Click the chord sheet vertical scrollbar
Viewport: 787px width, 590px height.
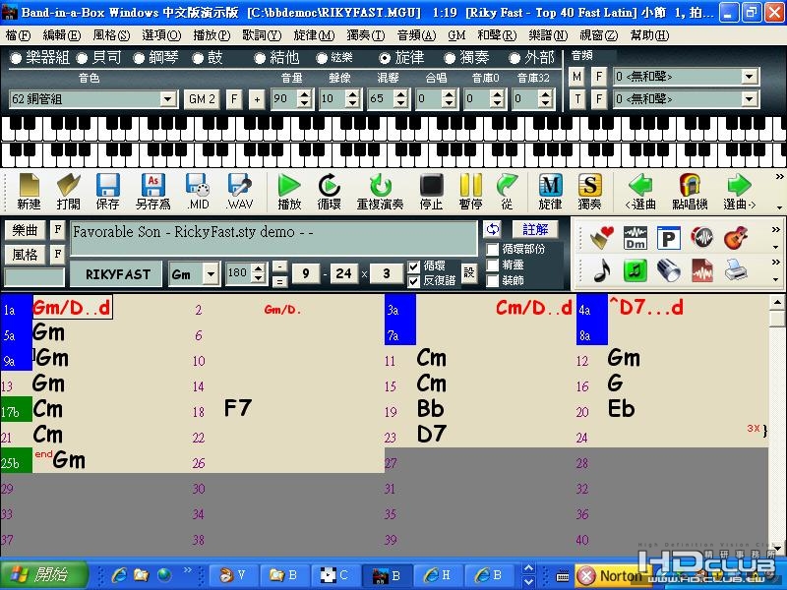tap(777, 425)
